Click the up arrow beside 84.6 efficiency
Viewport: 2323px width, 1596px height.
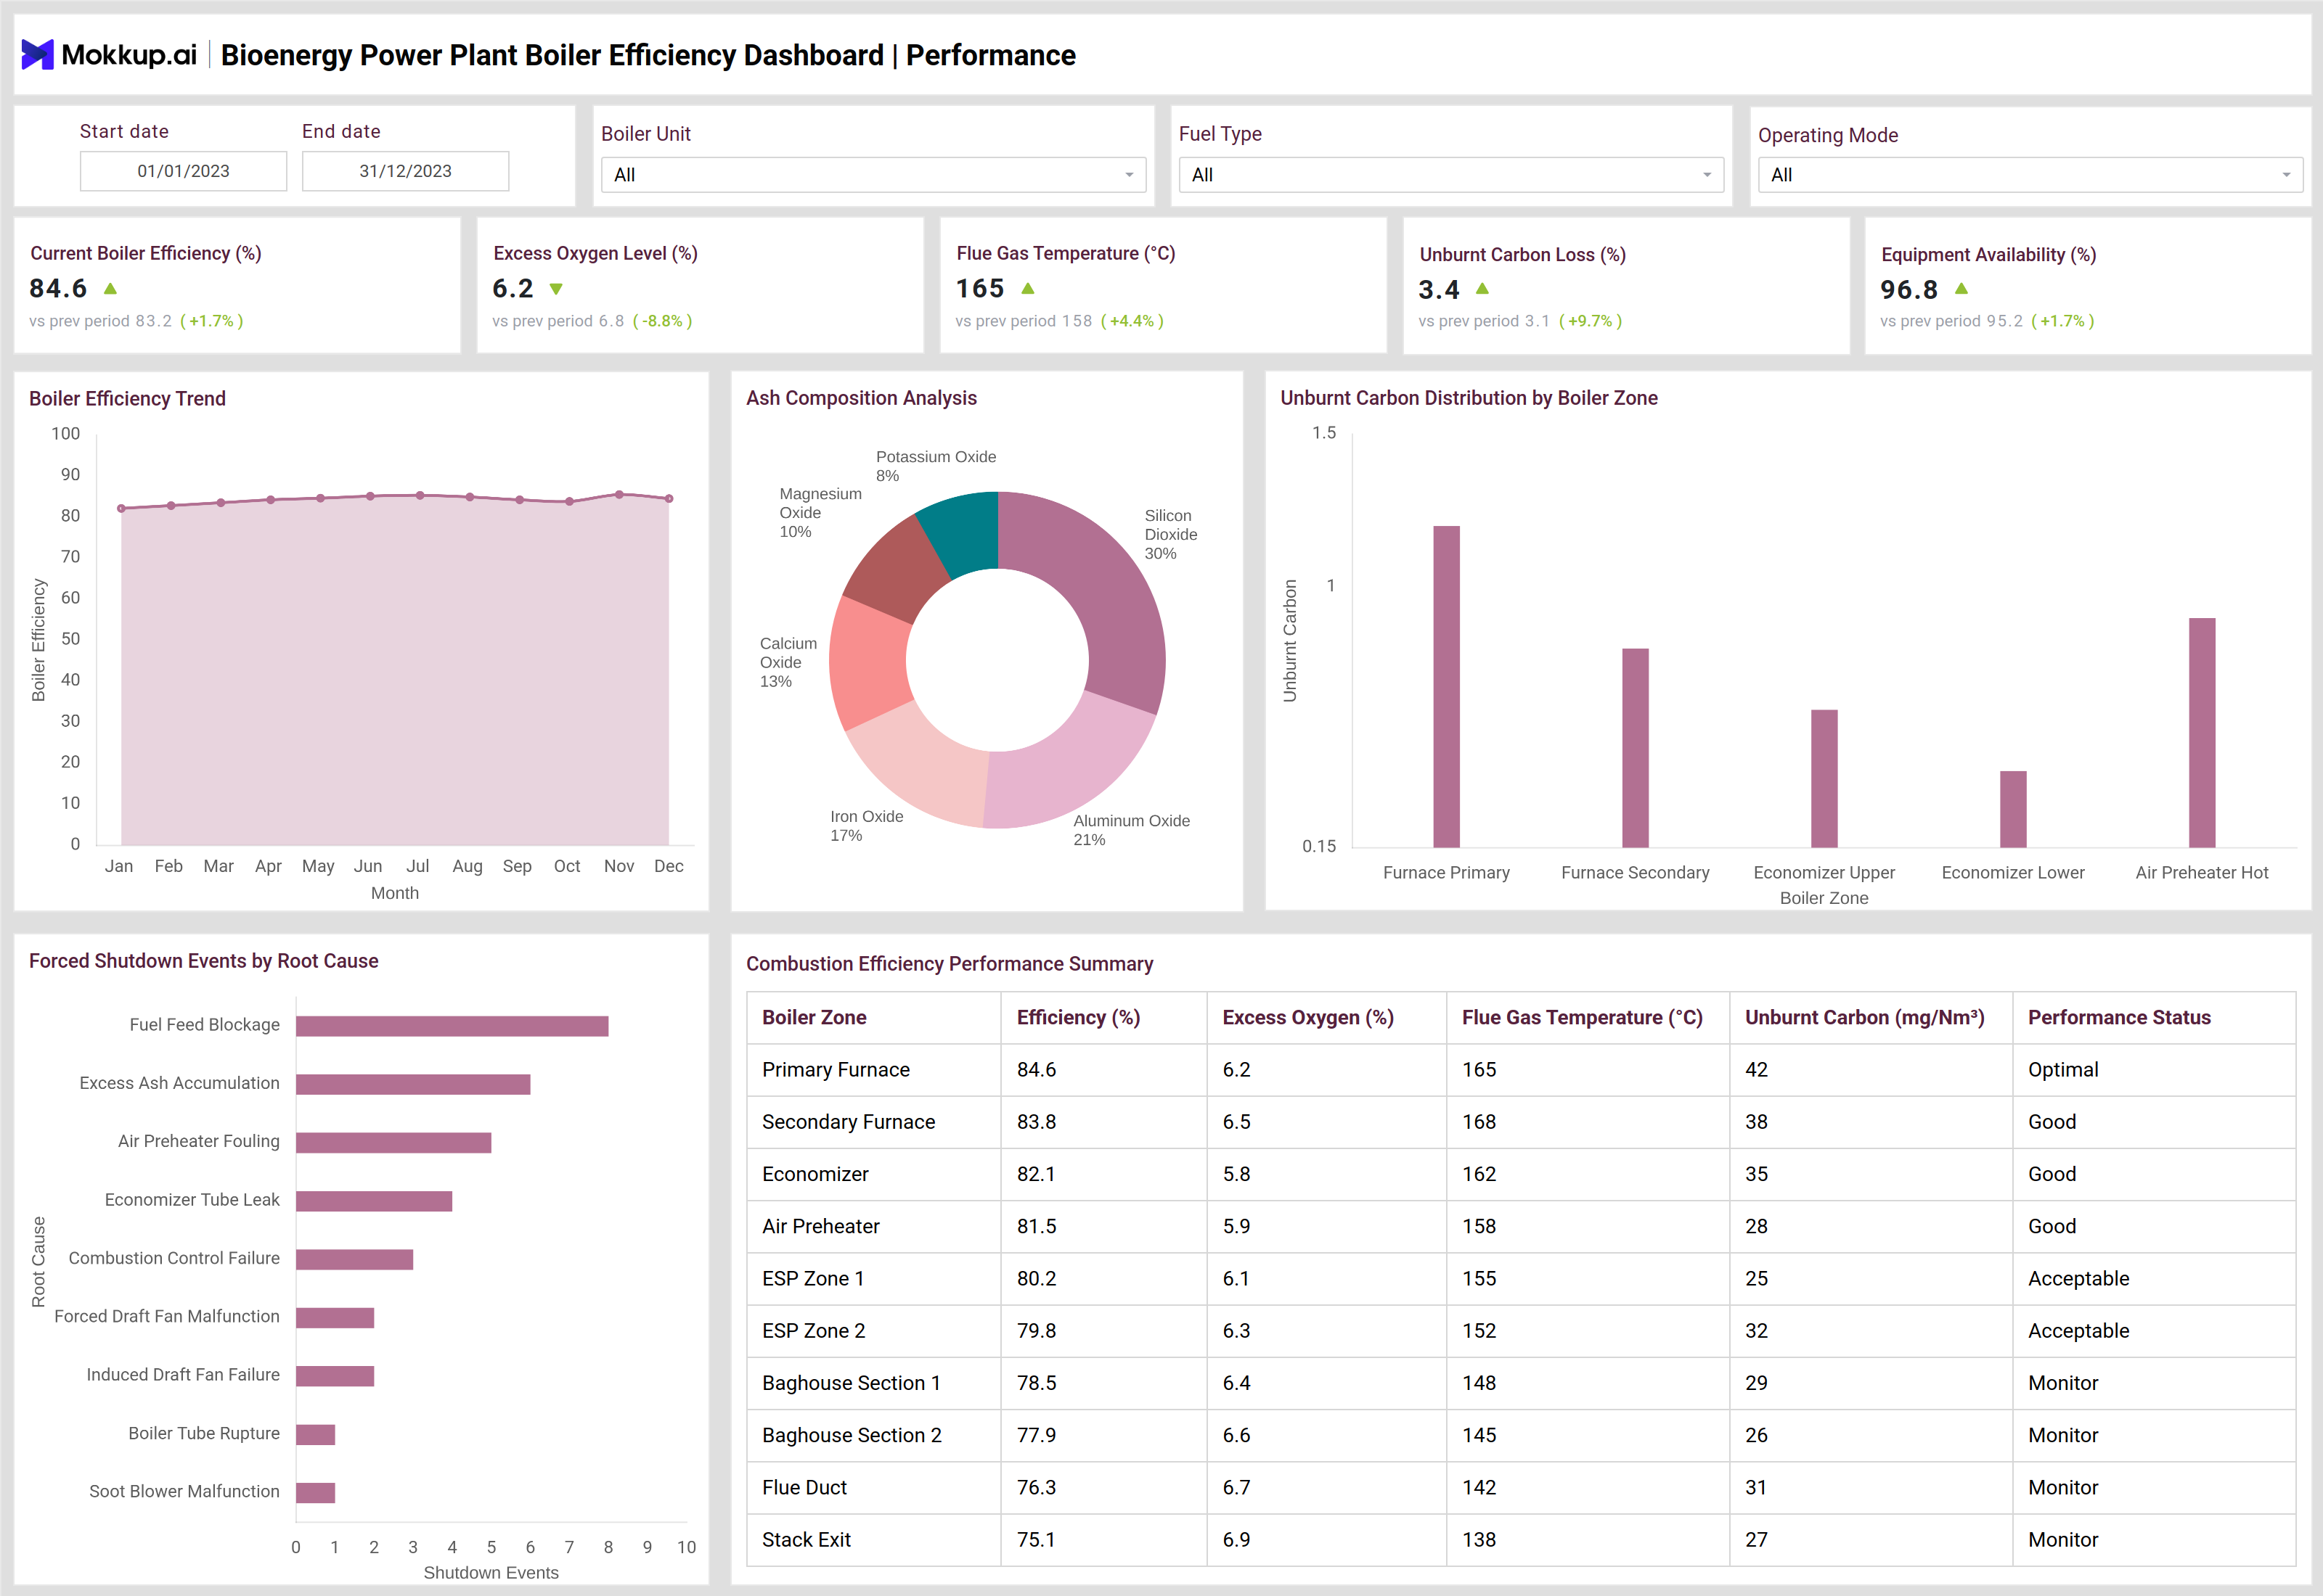coord(111,289)
